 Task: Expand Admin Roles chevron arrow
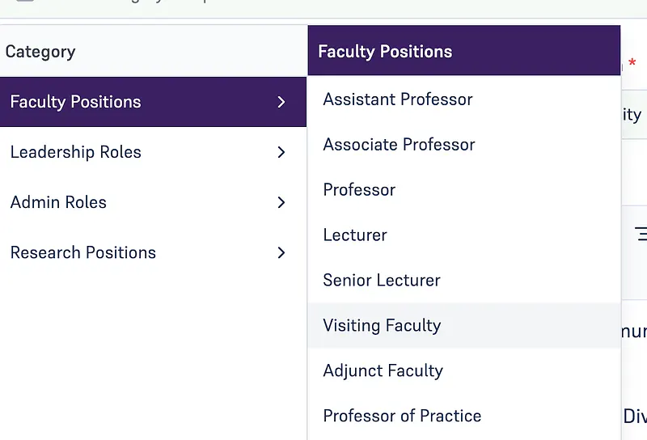click(x=281, y=202)
